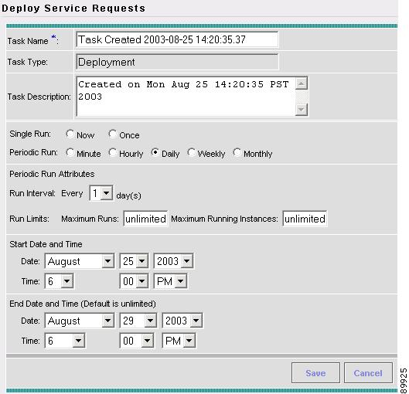Select the Hourly radio button
The width and height of the screenshot is (409, 394).
pos(112,152)
